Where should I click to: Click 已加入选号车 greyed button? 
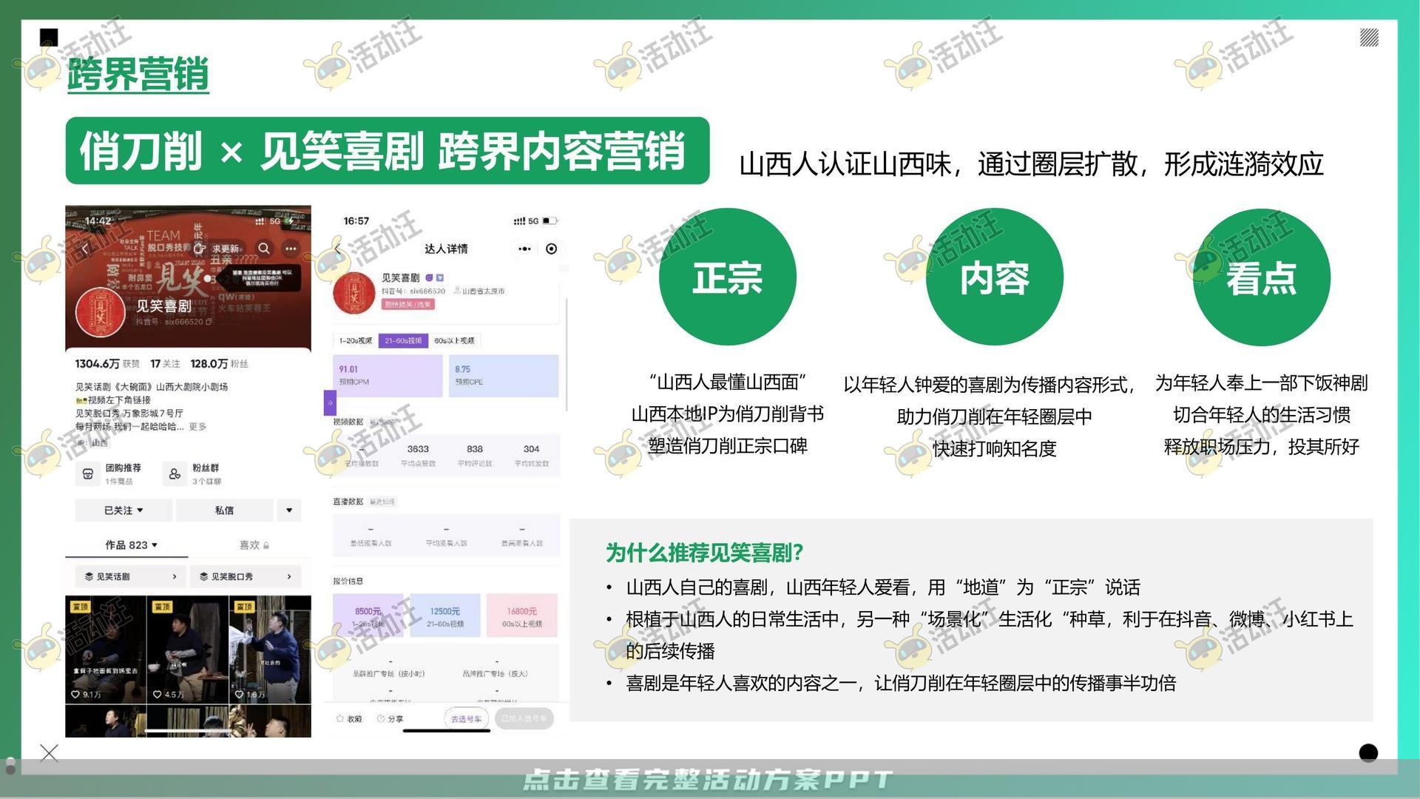(524, 718)
